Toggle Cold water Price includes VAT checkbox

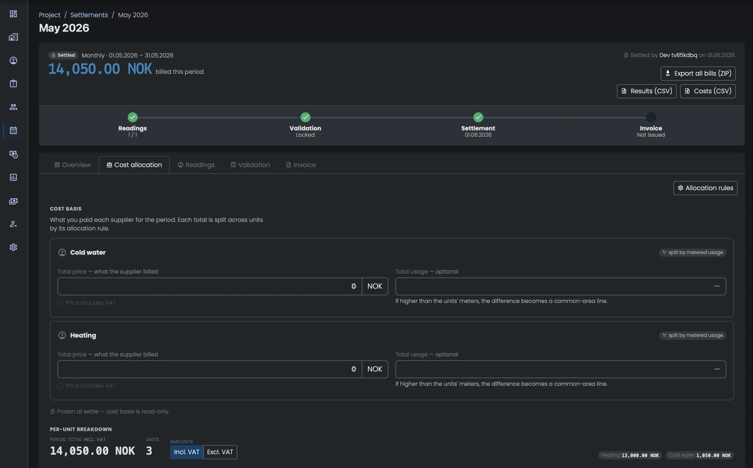(x=61, y=303)
